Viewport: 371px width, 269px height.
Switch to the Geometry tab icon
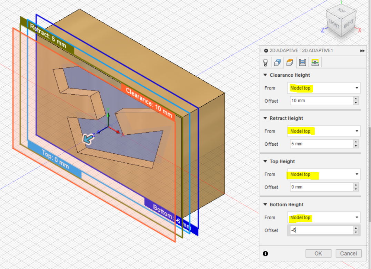277,63
